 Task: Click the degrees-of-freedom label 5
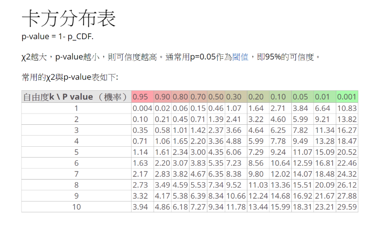(x=76, y=152)
